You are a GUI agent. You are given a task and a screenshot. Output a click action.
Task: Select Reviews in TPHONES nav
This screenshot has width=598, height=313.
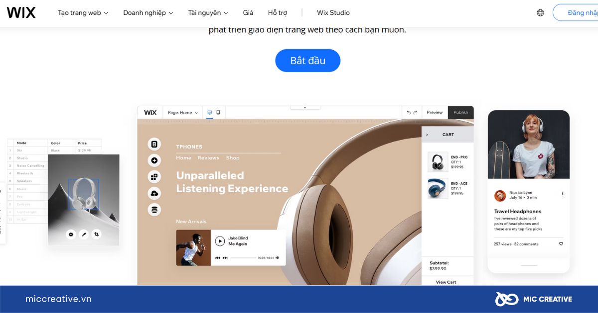(208, 158)
